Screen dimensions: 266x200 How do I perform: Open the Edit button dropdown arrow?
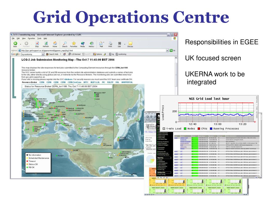coord(125,44)
